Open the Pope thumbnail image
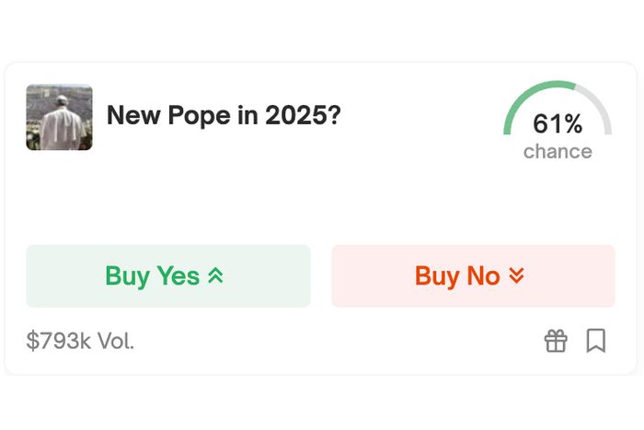The image size is (644, 430). pyautogui.click(x=59, y=117)
